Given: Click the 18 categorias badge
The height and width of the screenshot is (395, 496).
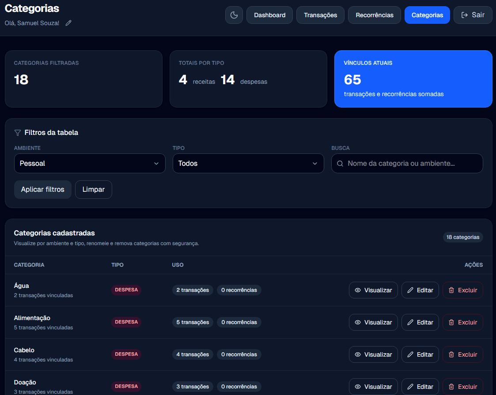Looking at the screenshot, I should point(462,237).
